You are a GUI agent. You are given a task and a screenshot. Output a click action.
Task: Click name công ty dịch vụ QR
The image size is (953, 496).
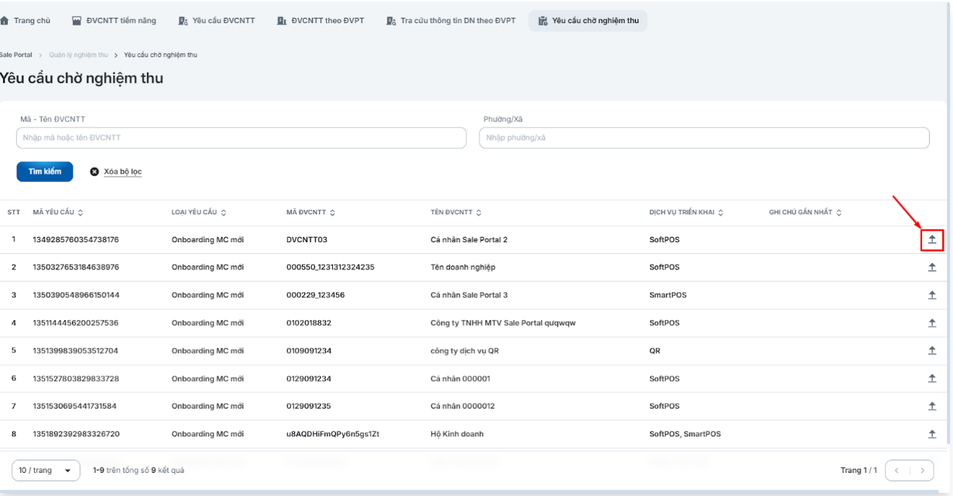pos(465,351)
